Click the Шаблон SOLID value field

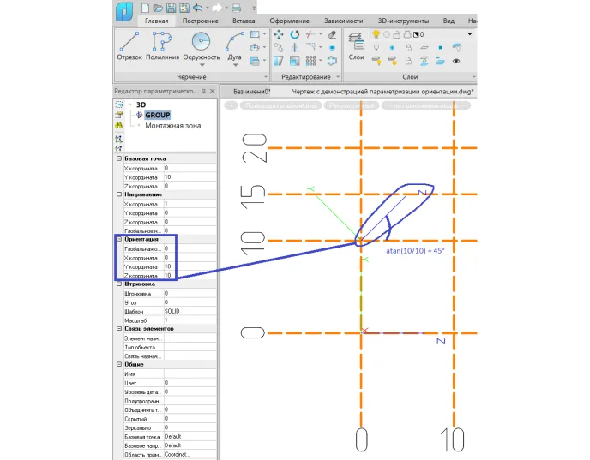coord(190,311)
